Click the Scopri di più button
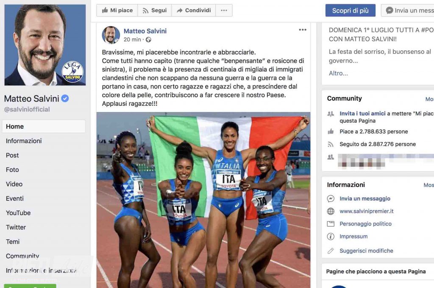 pyautogui.click(x=351, y=11)
